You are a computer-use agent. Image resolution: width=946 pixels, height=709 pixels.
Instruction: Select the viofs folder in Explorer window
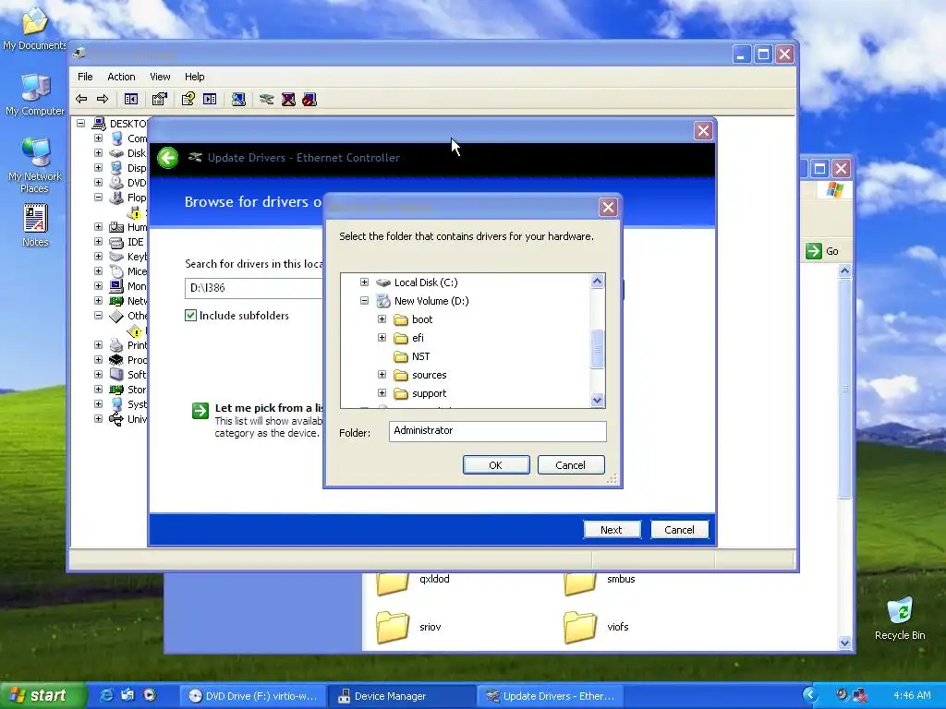(596, 627)
